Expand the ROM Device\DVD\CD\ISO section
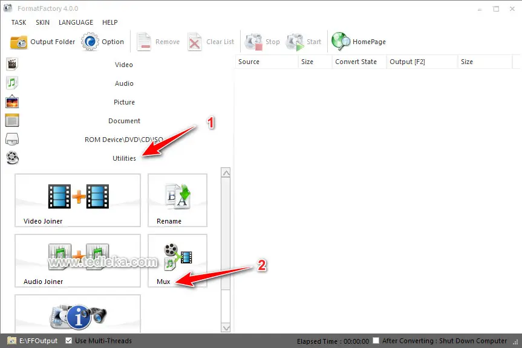The image size is (522, 348). [x=124, y=140]
